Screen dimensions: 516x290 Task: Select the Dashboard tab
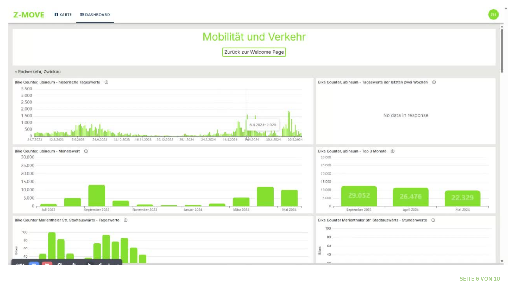[95, 15]
